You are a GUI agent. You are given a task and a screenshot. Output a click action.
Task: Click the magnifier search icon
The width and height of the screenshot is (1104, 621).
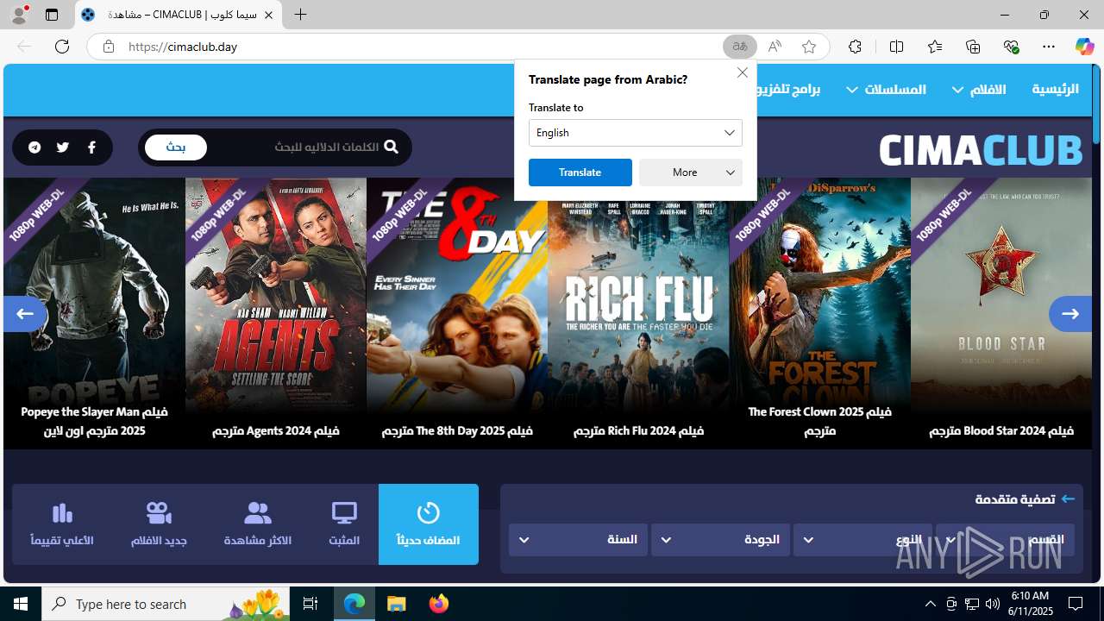coord(391,147)
